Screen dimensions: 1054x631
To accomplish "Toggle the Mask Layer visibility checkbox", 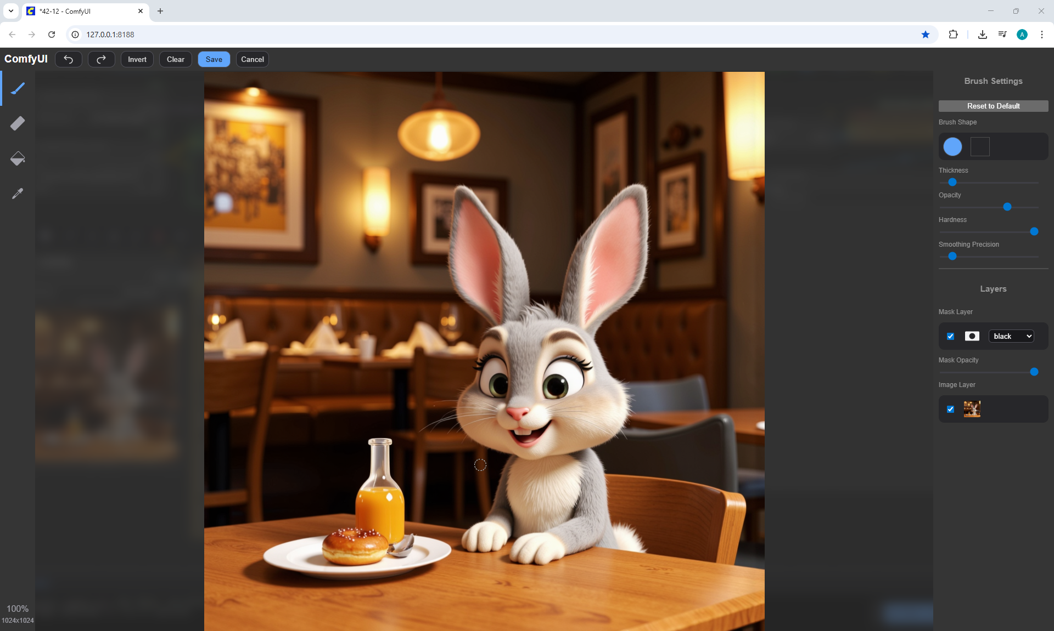I will (x=951, y=336).
